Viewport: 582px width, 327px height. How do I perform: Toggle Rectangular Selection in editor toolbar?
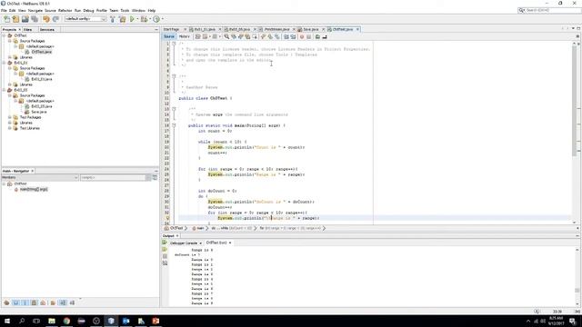[x=255, y=36]
